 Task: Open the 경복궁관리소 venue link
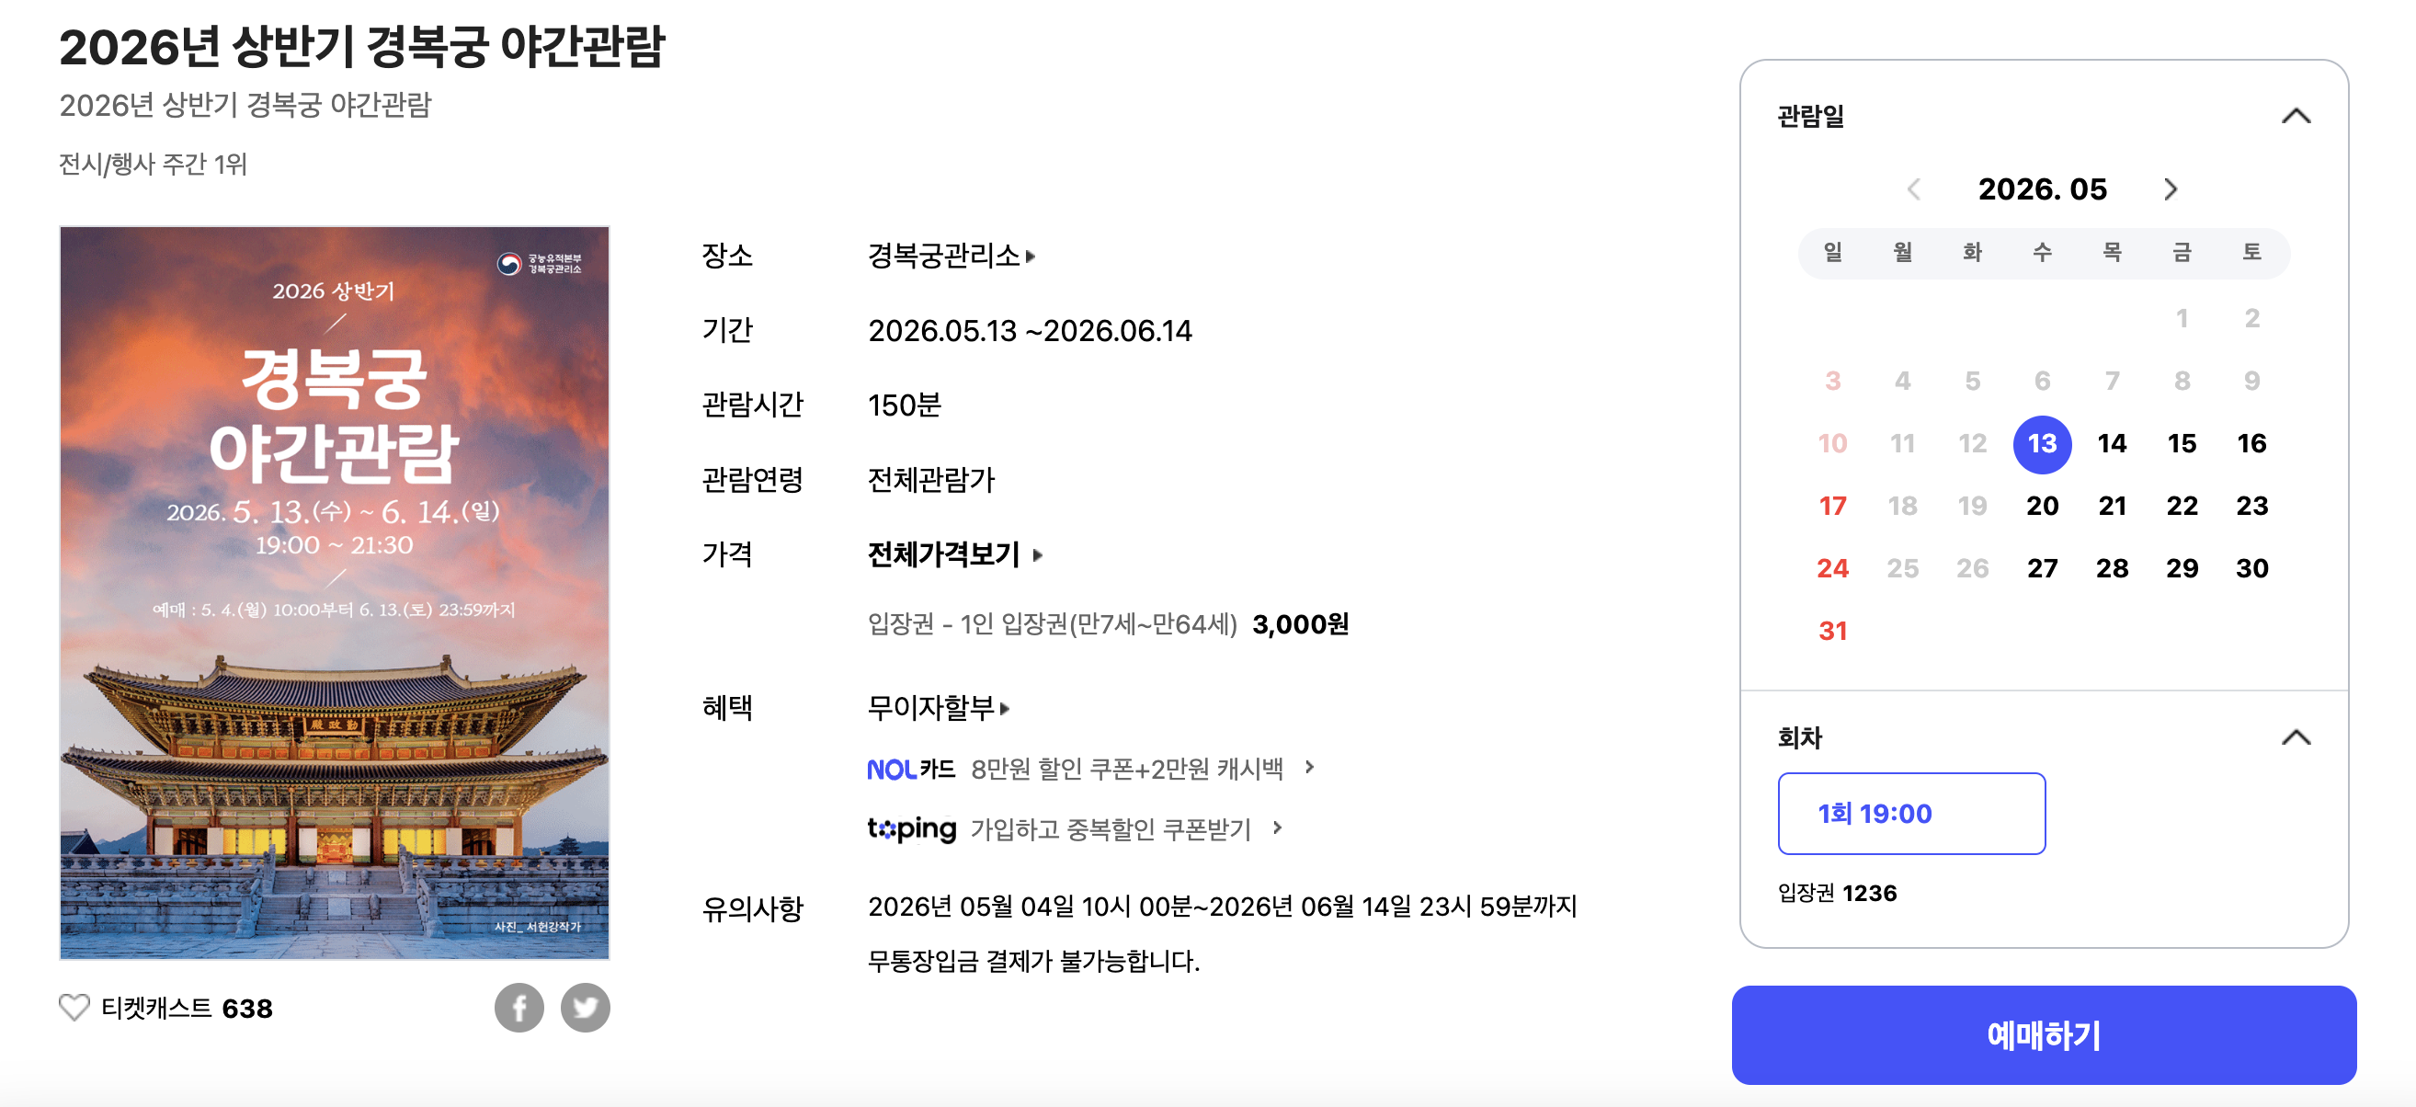(943, 257)
